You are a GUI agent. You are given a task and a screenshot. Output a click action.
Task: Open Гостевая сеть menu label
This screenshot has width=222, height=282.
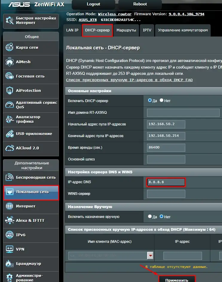(30, 76)
